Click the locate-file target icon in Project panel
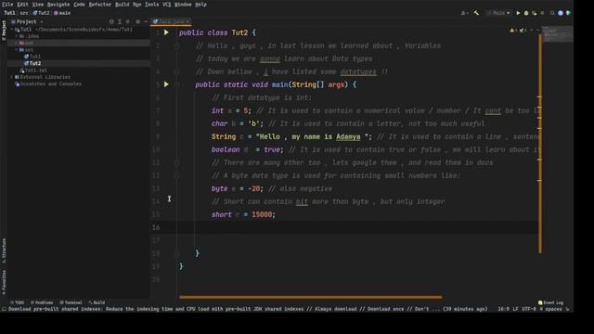Image resolution: width=594 pixels, height=334 pixels. (x=111, y=21)
